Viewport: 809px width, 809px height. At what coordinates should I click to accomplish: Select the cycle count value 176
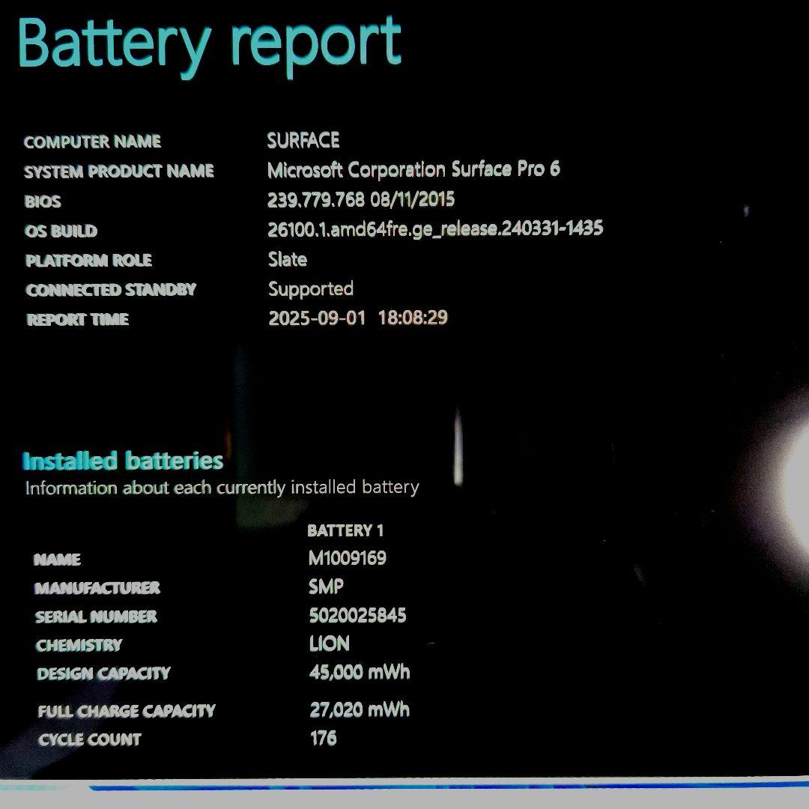[x=323, y=739]
